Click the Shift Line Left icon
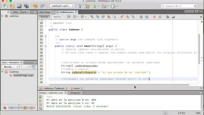Viewport: 204px width, 115px height. [141, 17]
